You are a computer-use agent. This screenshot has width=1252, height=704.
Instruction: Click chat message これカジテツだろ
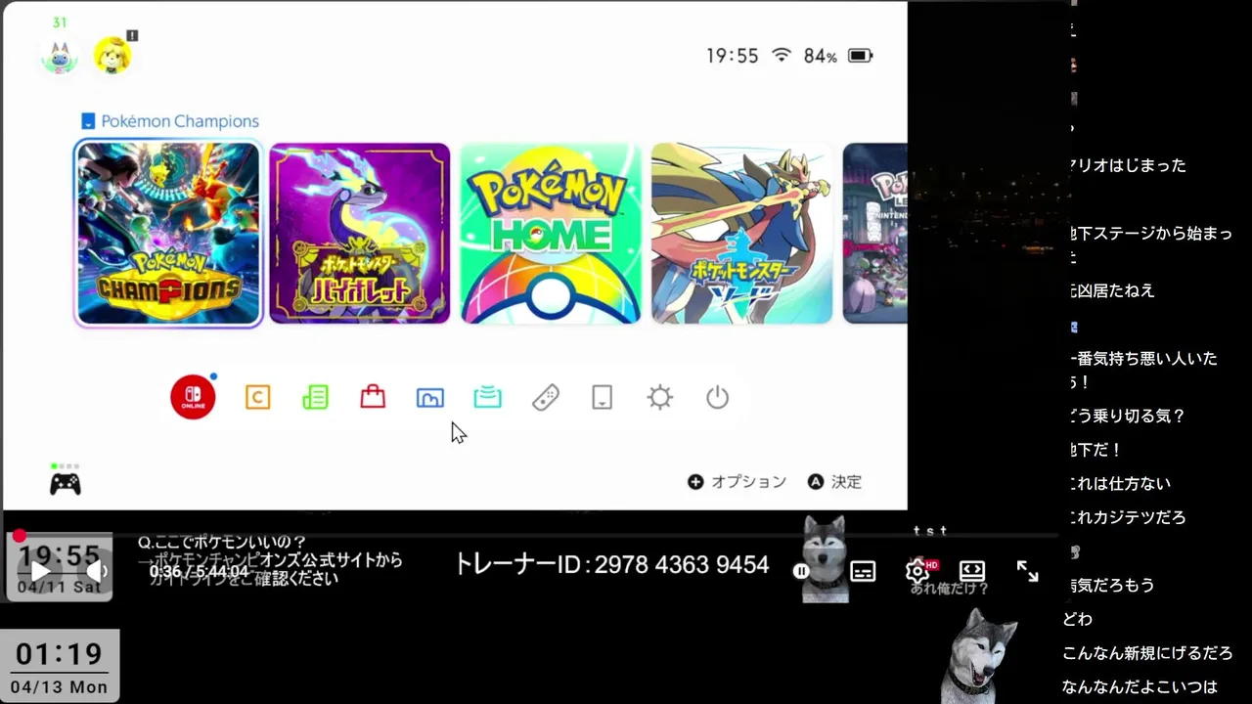click(1128, 518)
